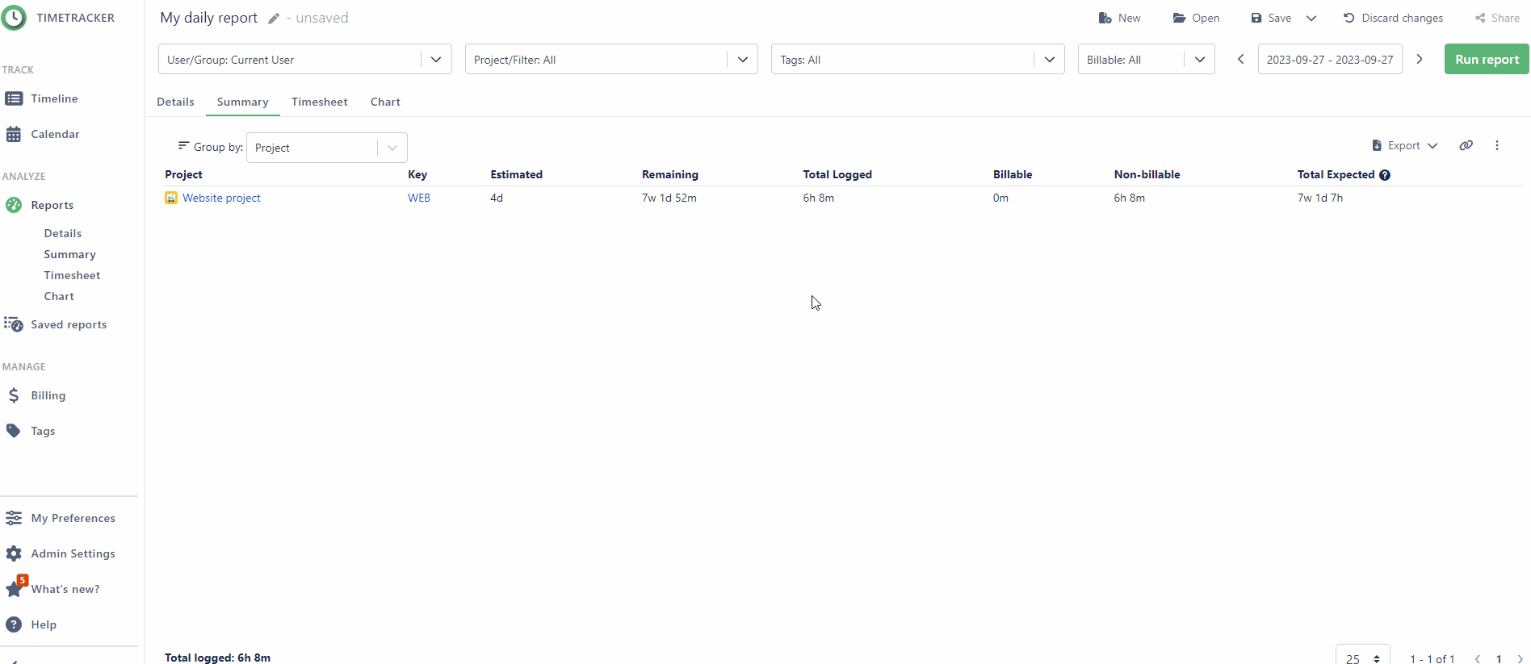1531x664 pixels.
Task: Open the Calendar view
Action: tap(54, 134)
